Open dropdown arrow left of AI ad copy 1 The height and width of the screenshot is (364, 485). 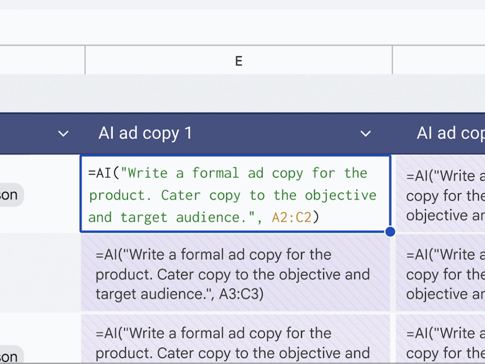tap(63, 134)
